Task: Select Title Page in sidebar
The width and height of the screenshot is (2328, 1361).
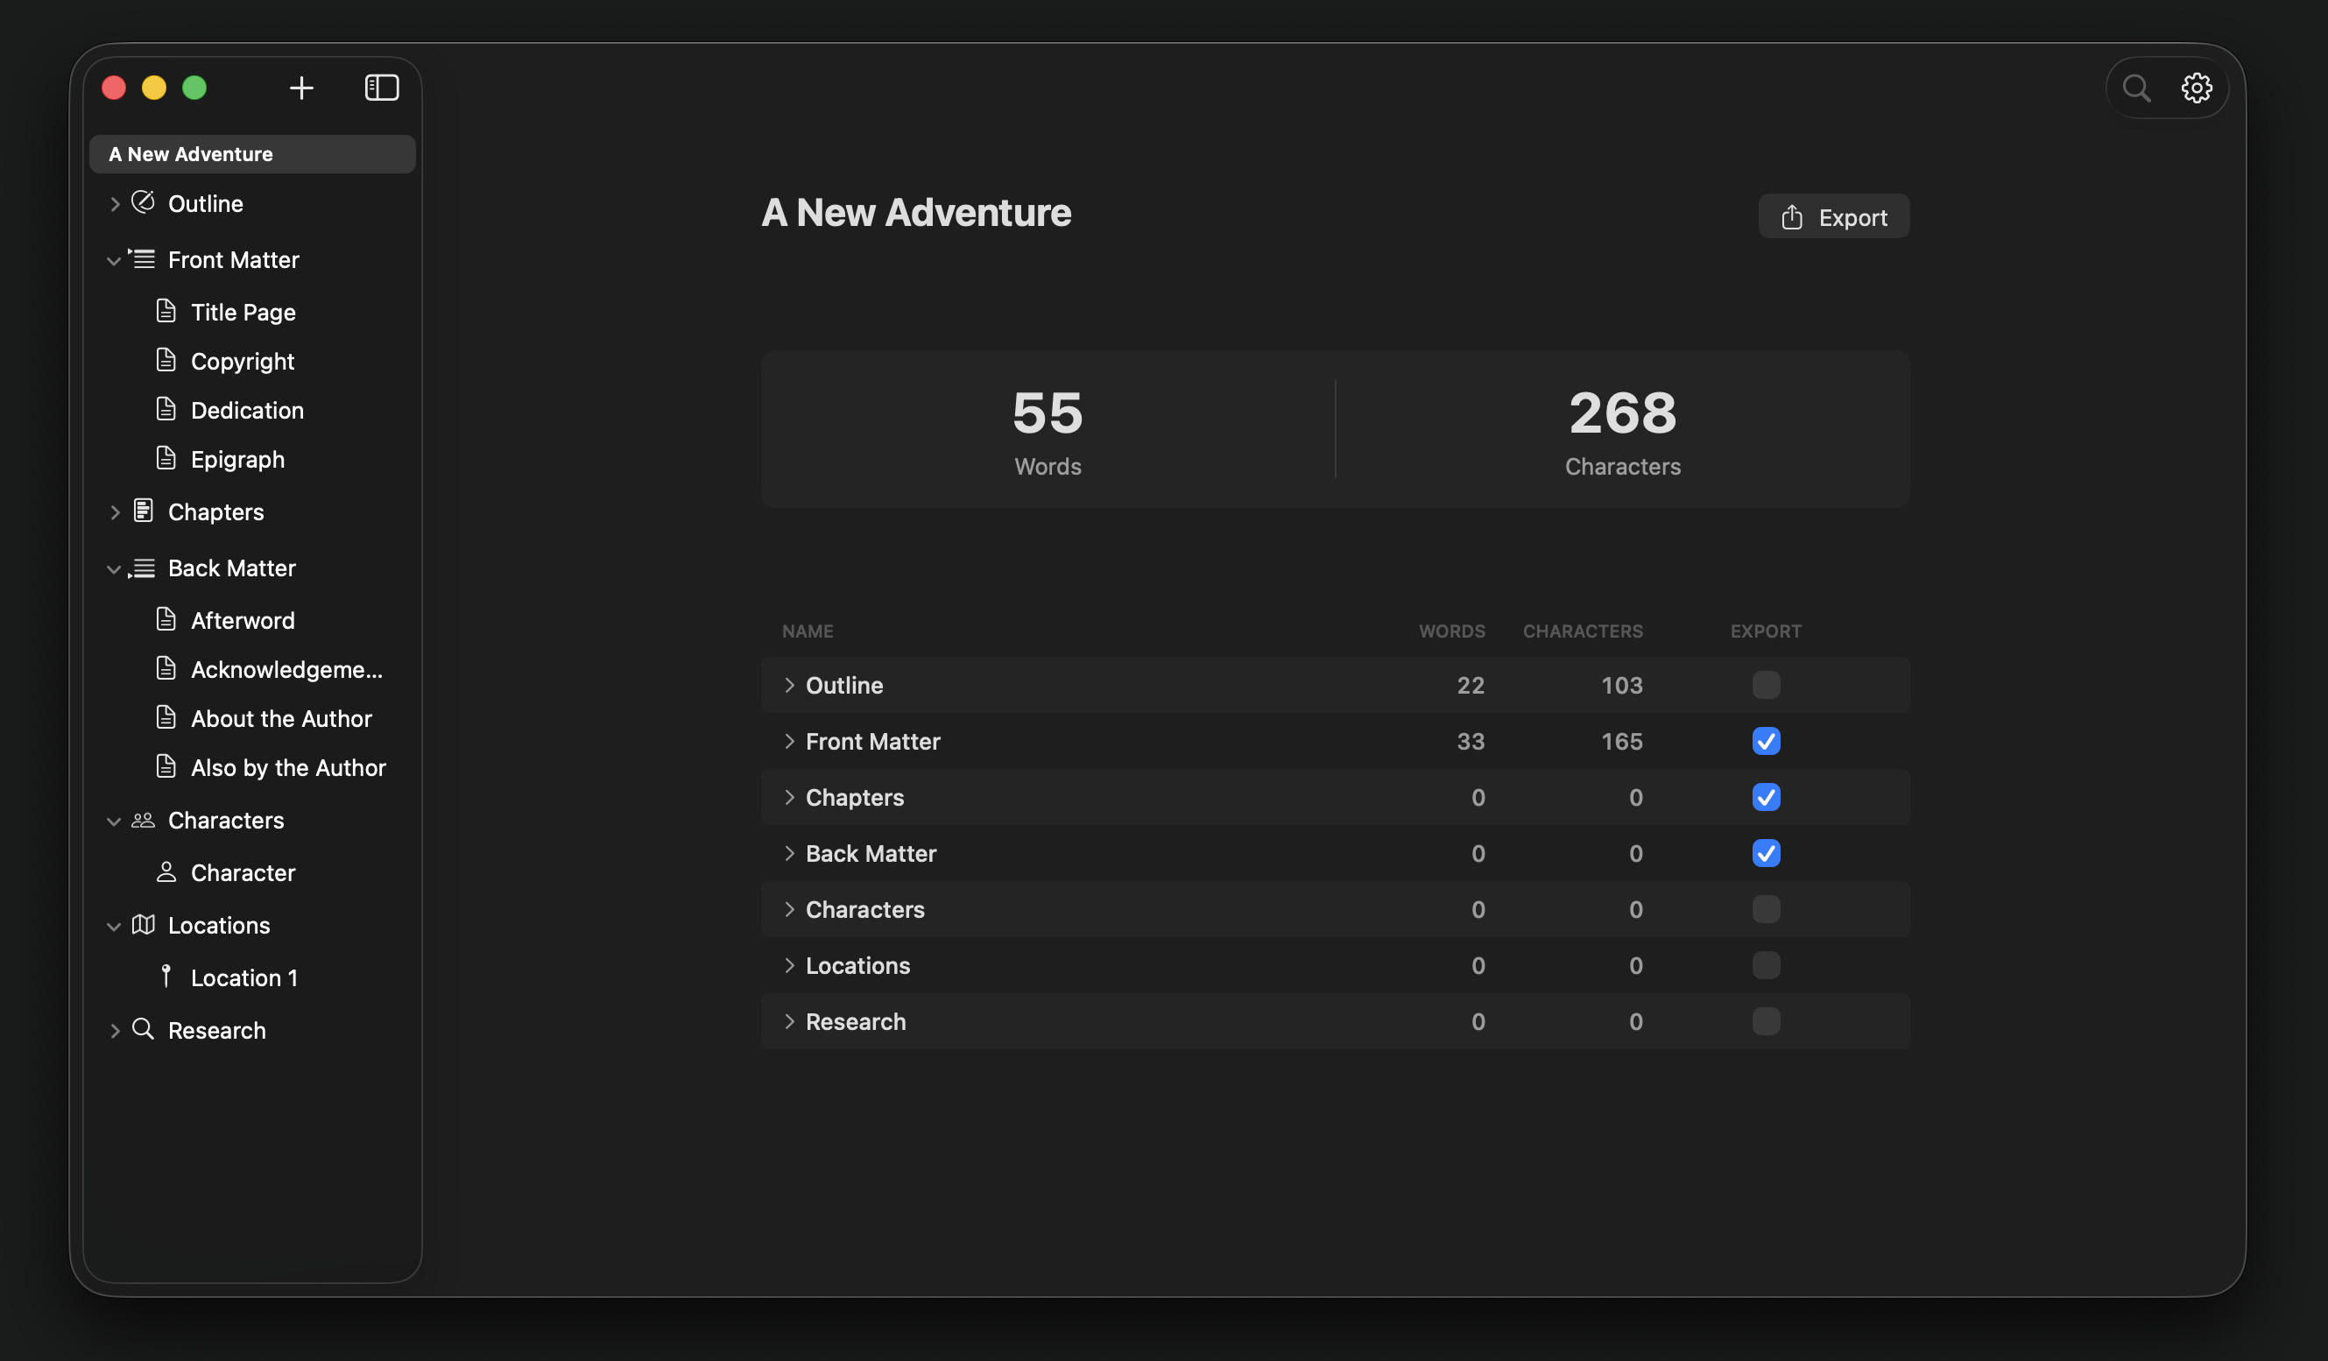Action: [x=243, y=313]
